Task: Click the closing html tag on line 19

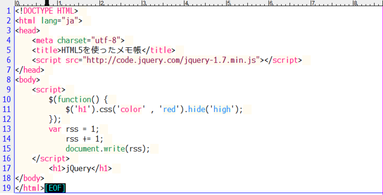Action: click(x=30, y=188)
